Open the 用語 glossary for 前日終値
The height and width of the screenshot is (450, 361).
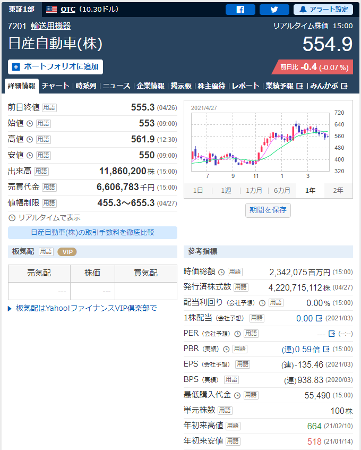pos(49,108)
